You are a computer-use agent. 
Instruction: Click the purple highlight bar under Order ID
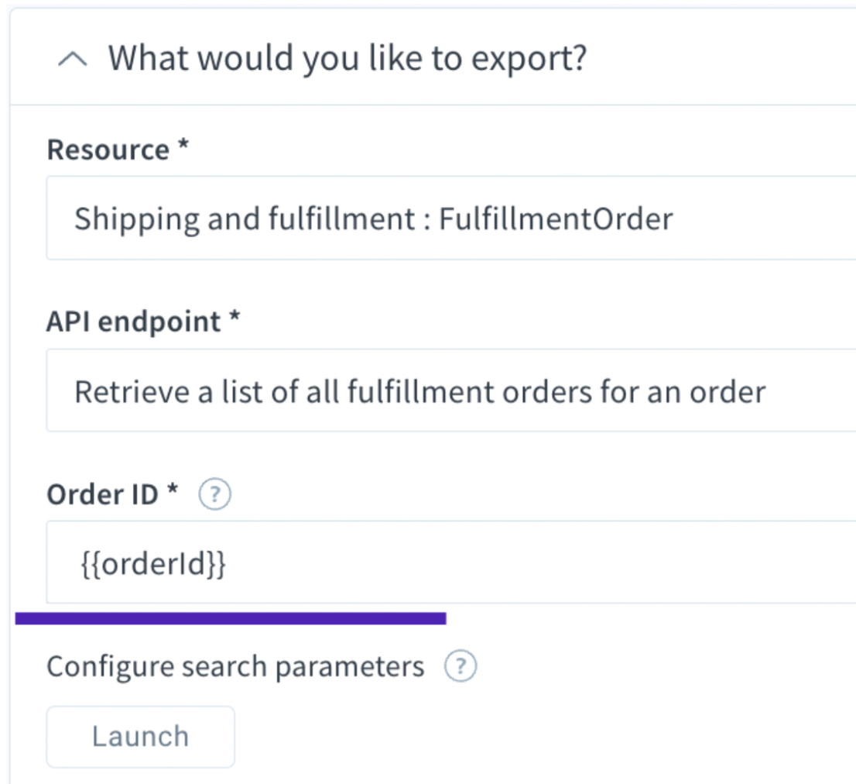click(x=231, y=618)
